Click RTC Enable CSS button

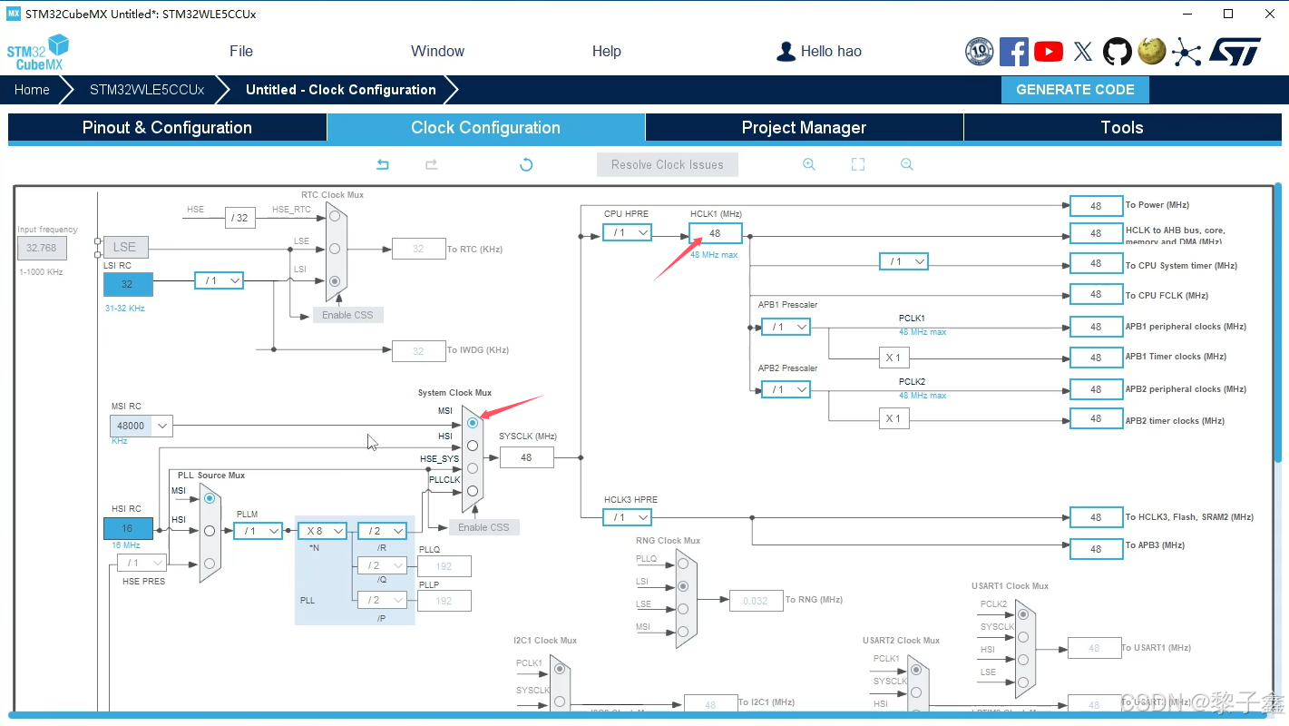click(x=348, y=315)
